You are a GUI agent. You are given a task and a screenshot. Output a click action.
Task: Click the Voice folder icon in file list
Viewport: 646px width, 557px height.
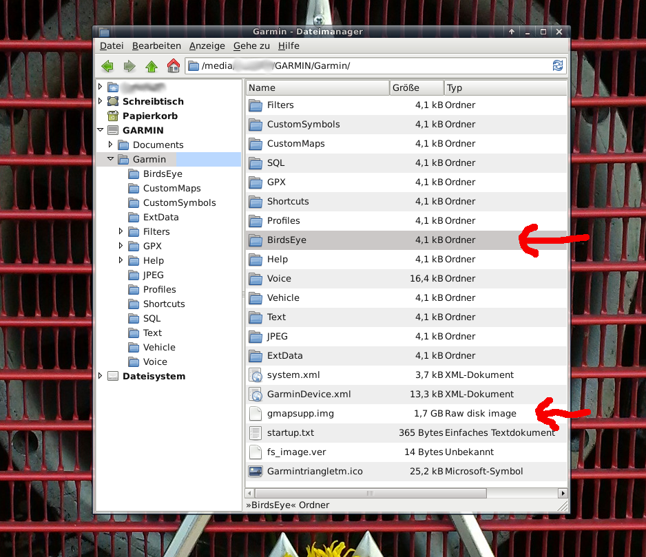[x=256, y=279]
